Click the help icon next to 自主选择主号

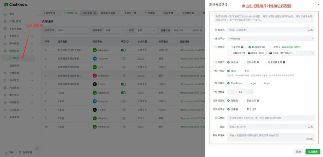coord(284,62)
